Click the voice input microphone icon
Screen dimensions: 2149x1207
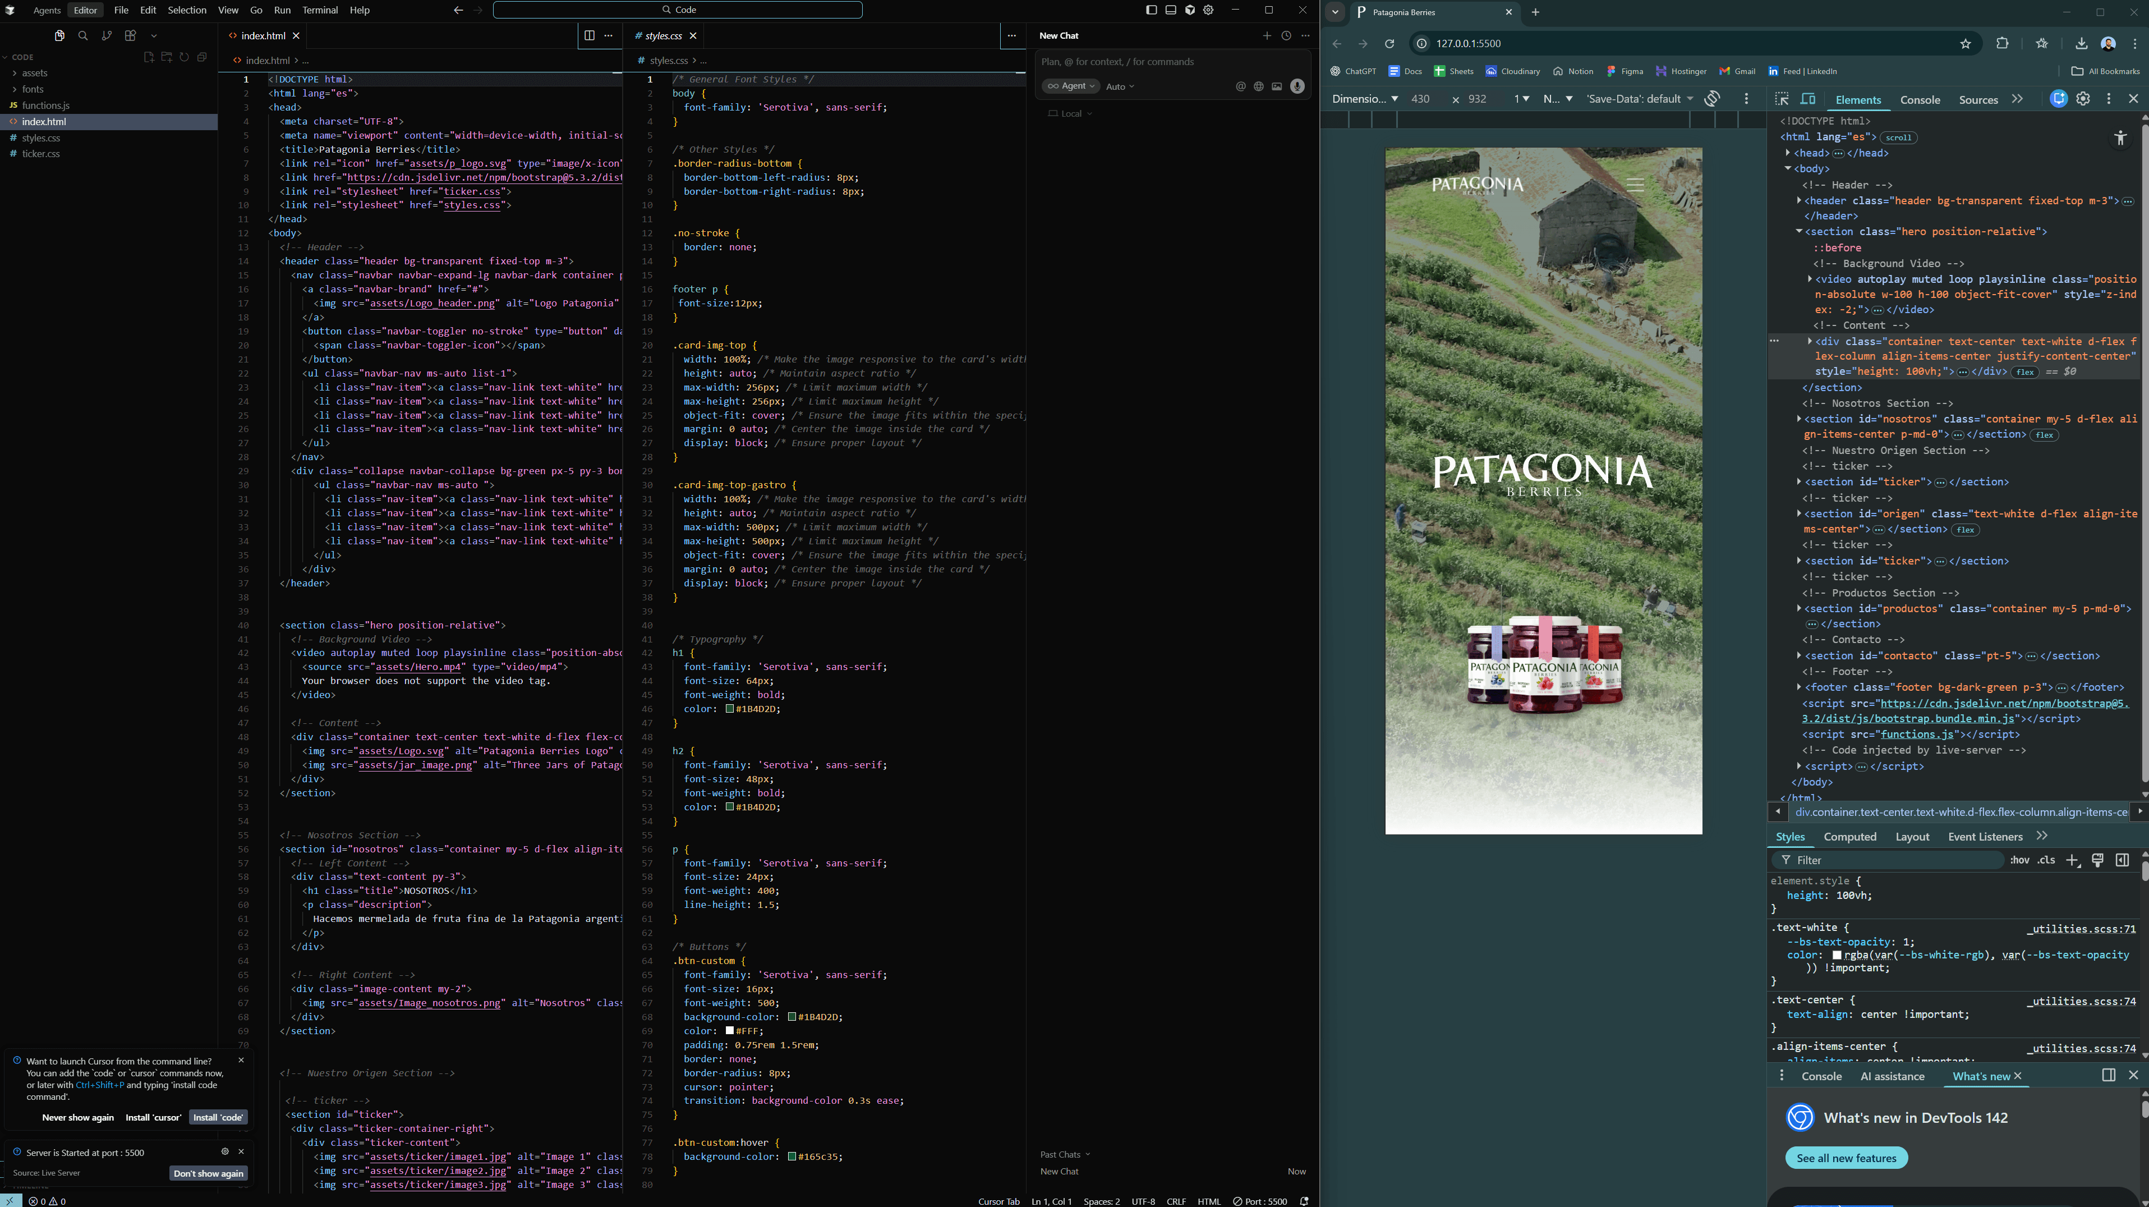(x=1297, y=87)
